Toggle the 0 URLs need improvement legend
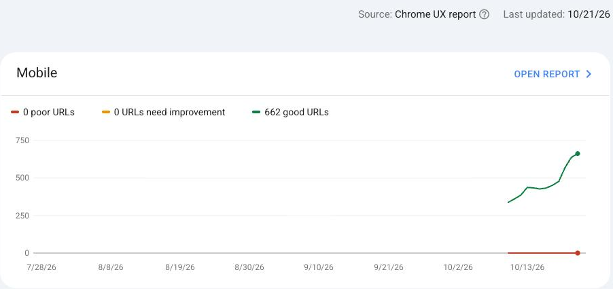The image size is (613, 289). tap(163, 113)
